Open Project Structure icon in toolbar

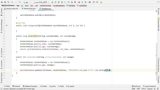90,2
